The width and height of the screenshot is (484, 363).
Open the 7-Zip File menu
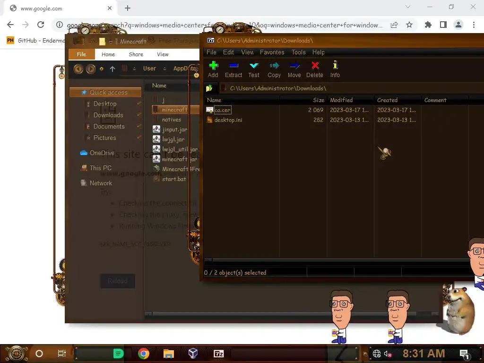coord(211,52)
